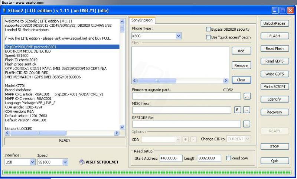This screenshot has height=179, width=297.
Task: Open the Speed 921600 dropdown
Action: pos(65,162)
